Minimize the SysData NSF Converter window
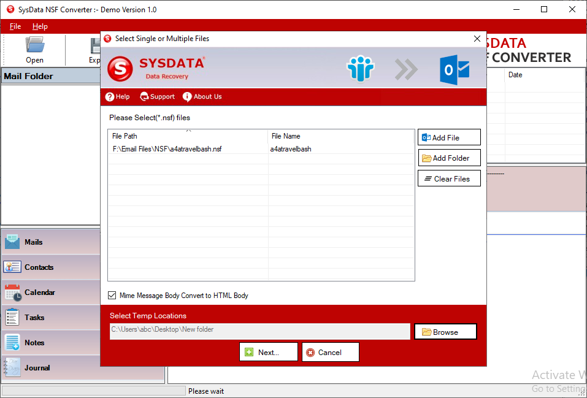The width and height of the screenshot is (587, 398). (x=516, y=9)
